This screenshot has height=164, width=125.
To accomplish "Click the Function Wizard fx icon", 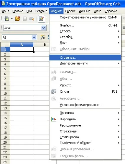I will pyautogui.click(x=43, y=37).
